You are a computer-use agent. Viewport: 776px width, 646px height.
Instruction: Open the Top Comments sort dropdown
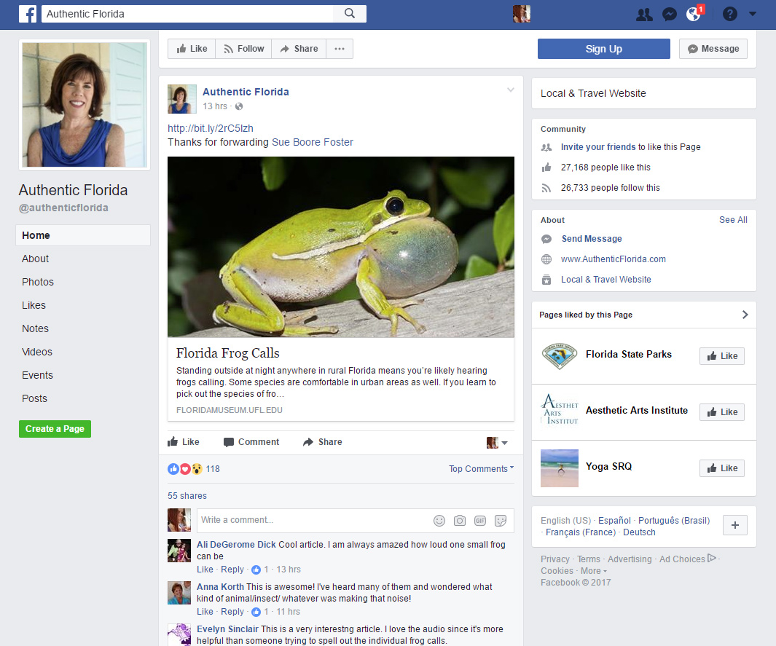click(x=482, y=469)
